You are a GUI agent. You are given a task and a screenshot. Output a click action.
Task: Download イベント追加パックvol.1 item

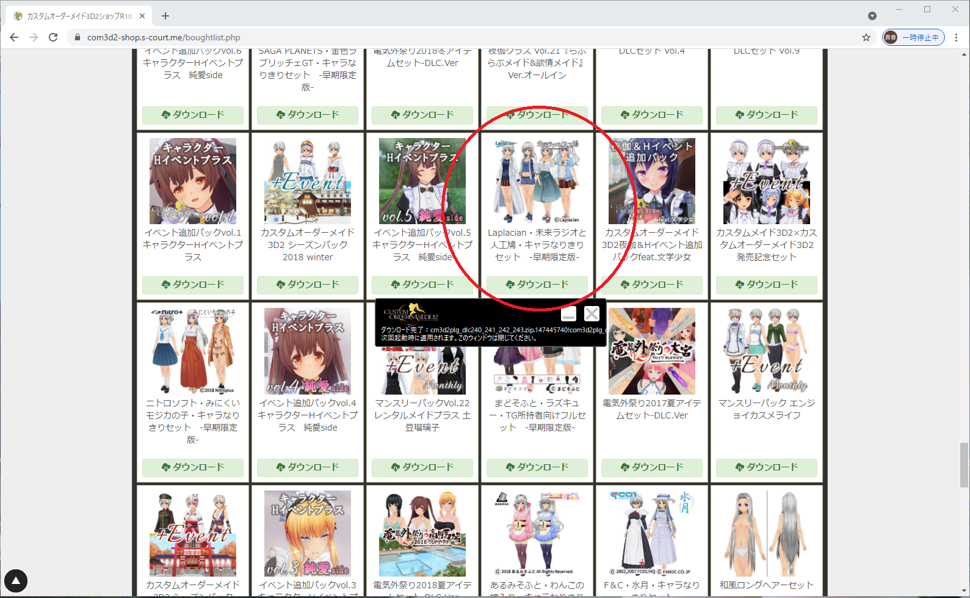[193, 285]
